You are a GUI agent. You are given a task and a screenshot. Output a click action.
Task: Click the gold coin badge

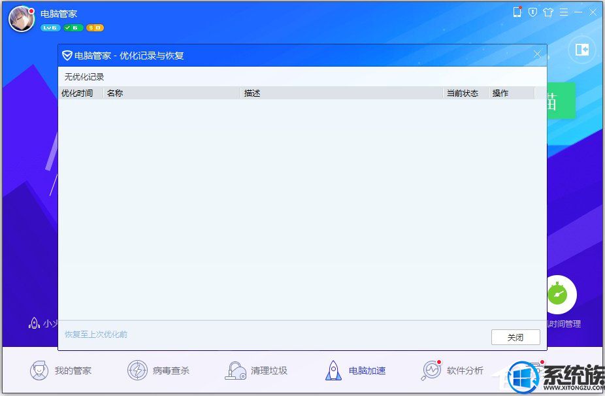(95, 28)
